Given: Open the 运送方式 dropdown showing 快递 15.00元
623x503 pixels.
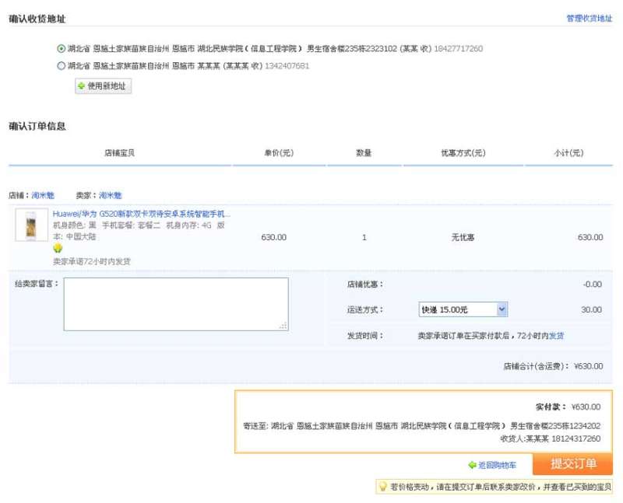Looking at the screenshot, I should pos(457,309).
